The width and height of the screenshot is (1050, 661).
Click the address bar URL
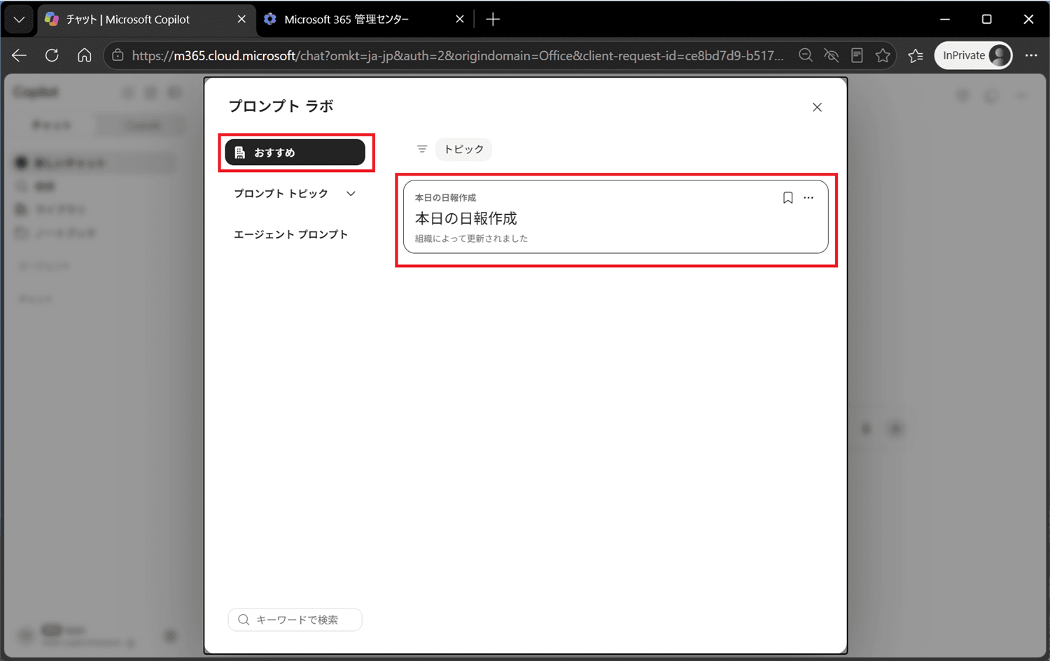(458, 55)
